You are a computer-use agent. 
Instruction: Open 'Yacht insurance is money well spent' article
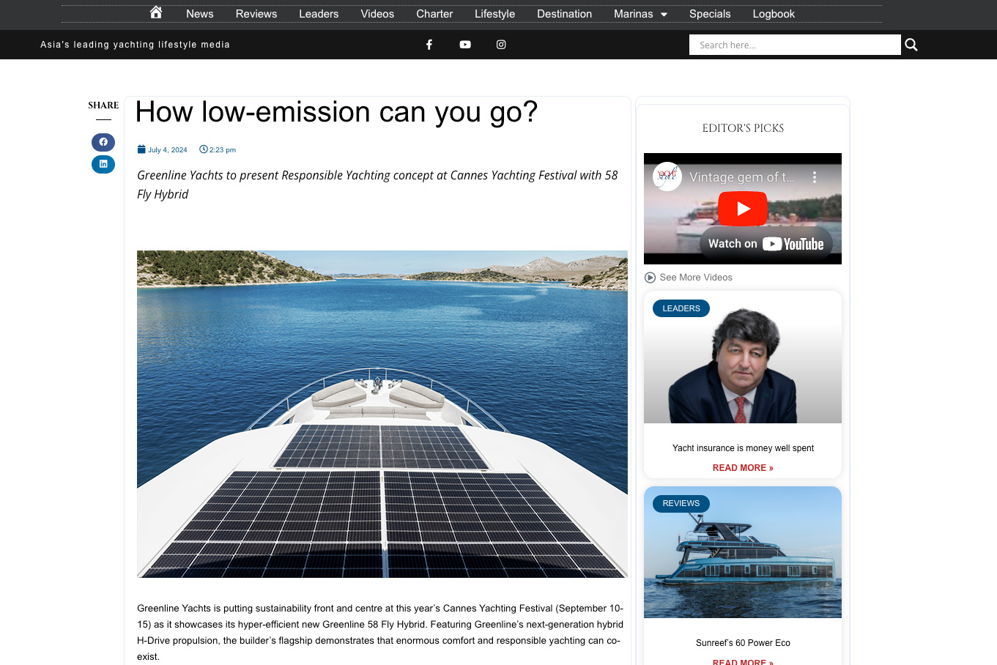tap(743, 448)
